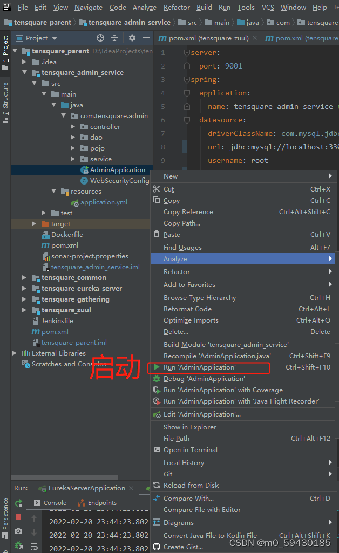Select Reformat Code in context menu
The image size is (339, 553).
(x=243, y=309)
